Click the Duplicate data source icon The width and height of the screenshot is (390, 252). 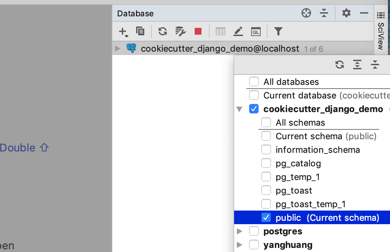tap(140, 31)
